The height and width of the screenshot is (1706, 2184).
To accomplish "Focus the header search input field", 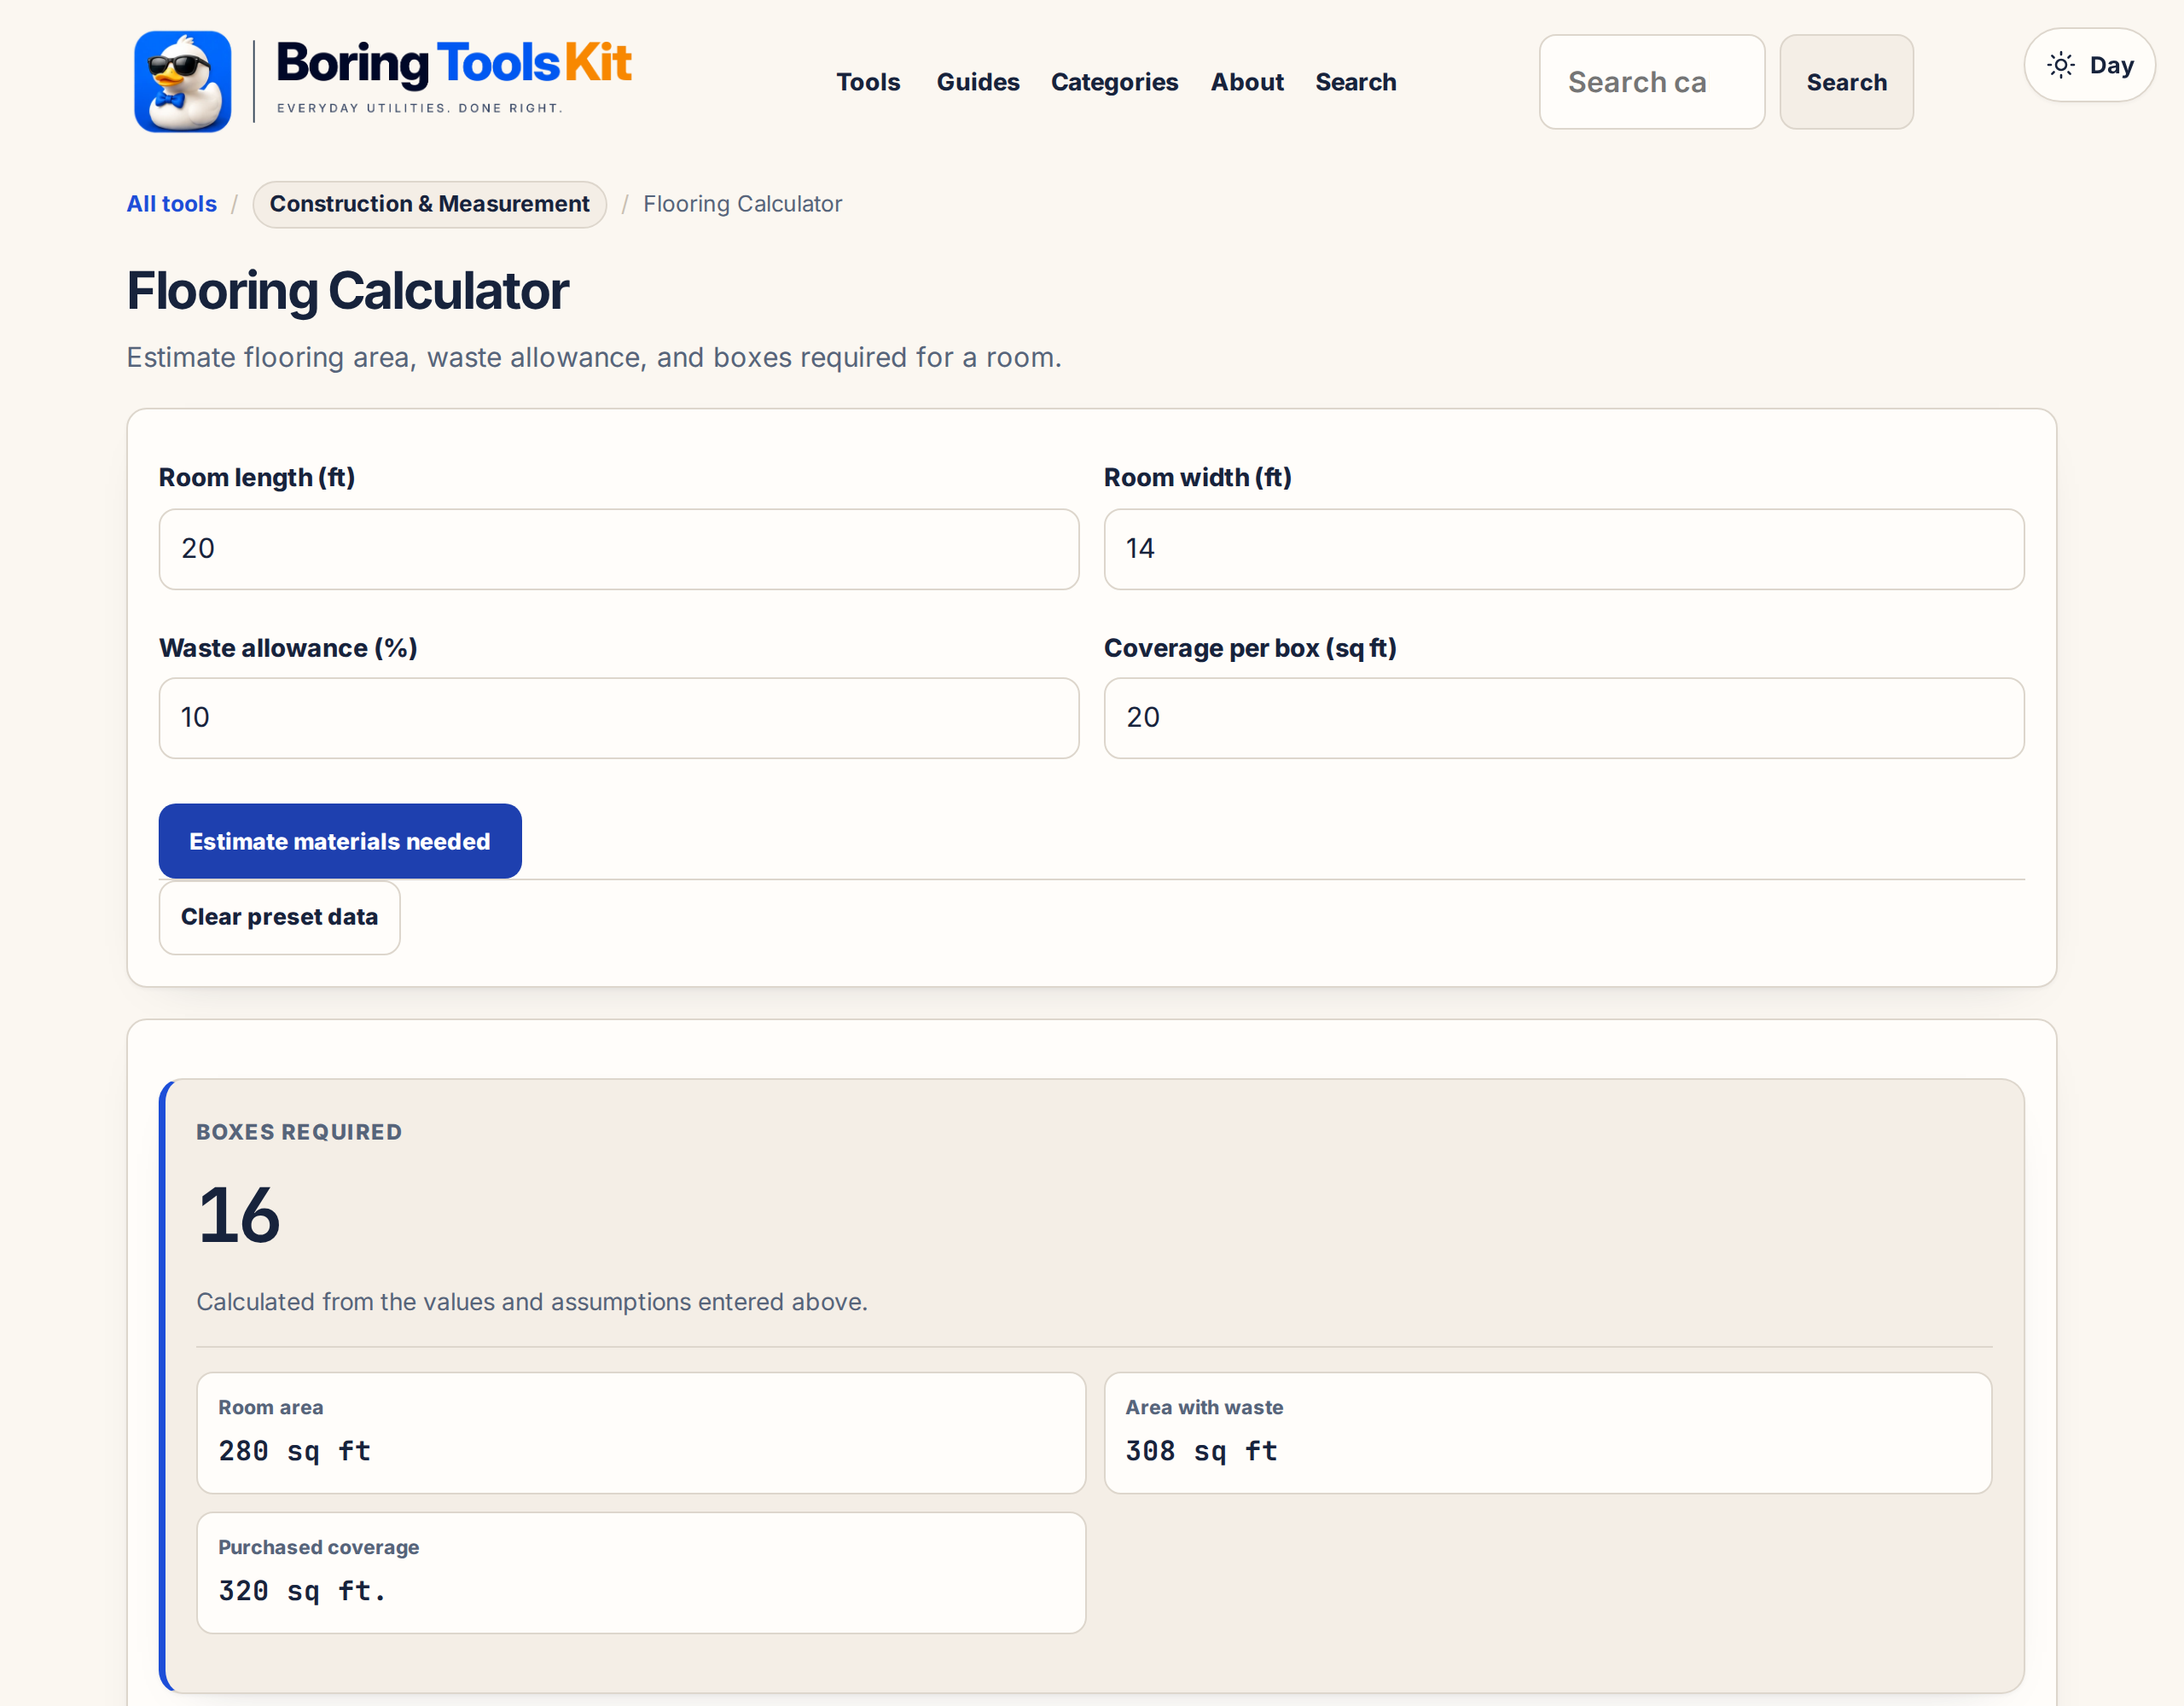I will coord(1652,82).
